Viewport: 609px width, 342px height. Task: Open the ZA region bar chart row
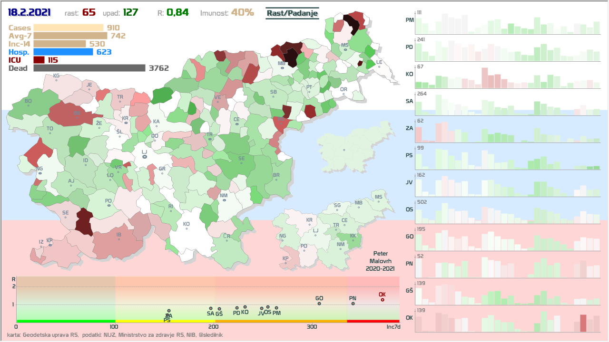(507, 130)
